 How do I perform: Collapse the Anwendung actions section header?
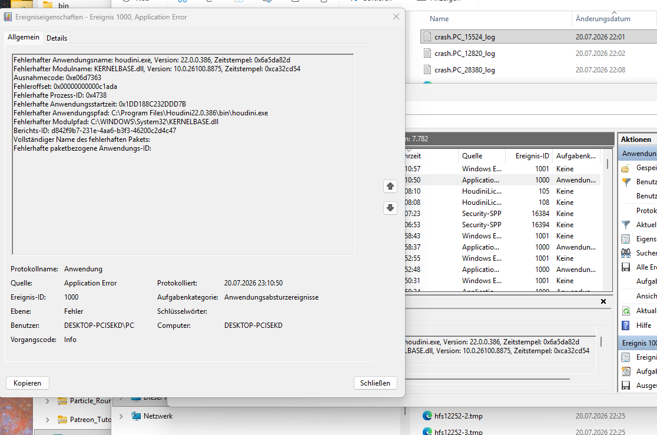click(638, 154)
